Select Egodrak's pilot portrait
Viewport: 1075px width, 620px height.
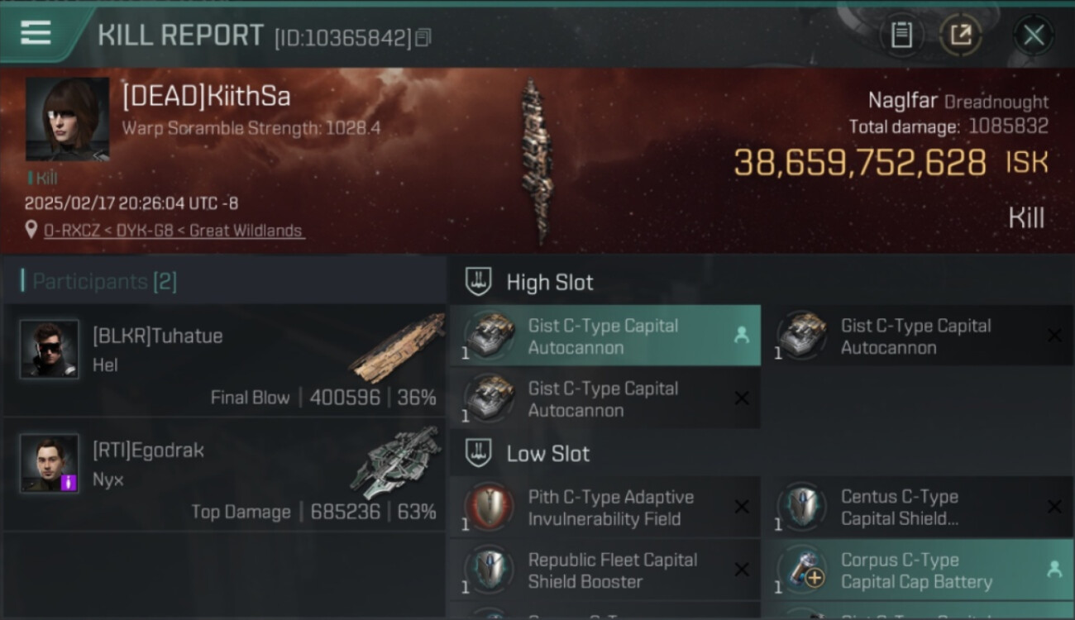[50, 463]
